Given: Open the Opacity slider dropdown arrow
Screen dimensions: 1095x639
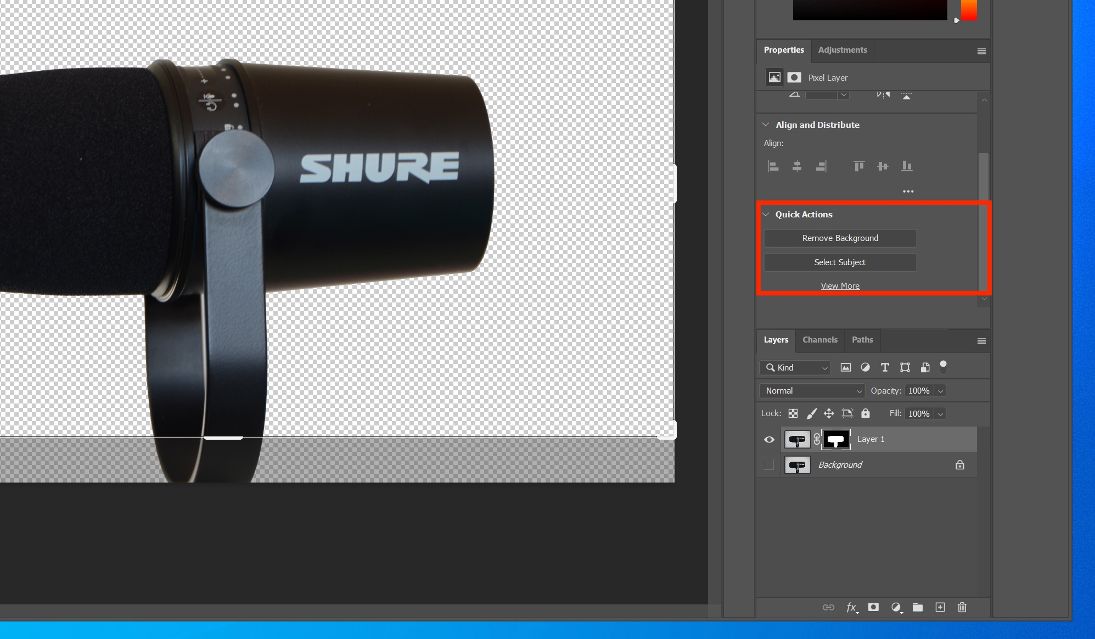Looking at the screenshot, I should (x=941, y=391).
